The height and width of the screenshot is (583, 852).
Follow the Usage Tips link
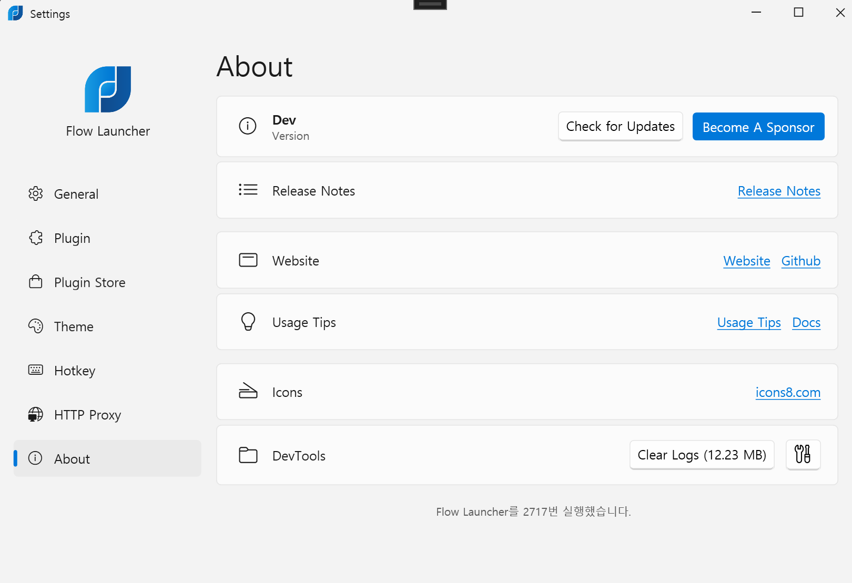(x=749, y=323)
